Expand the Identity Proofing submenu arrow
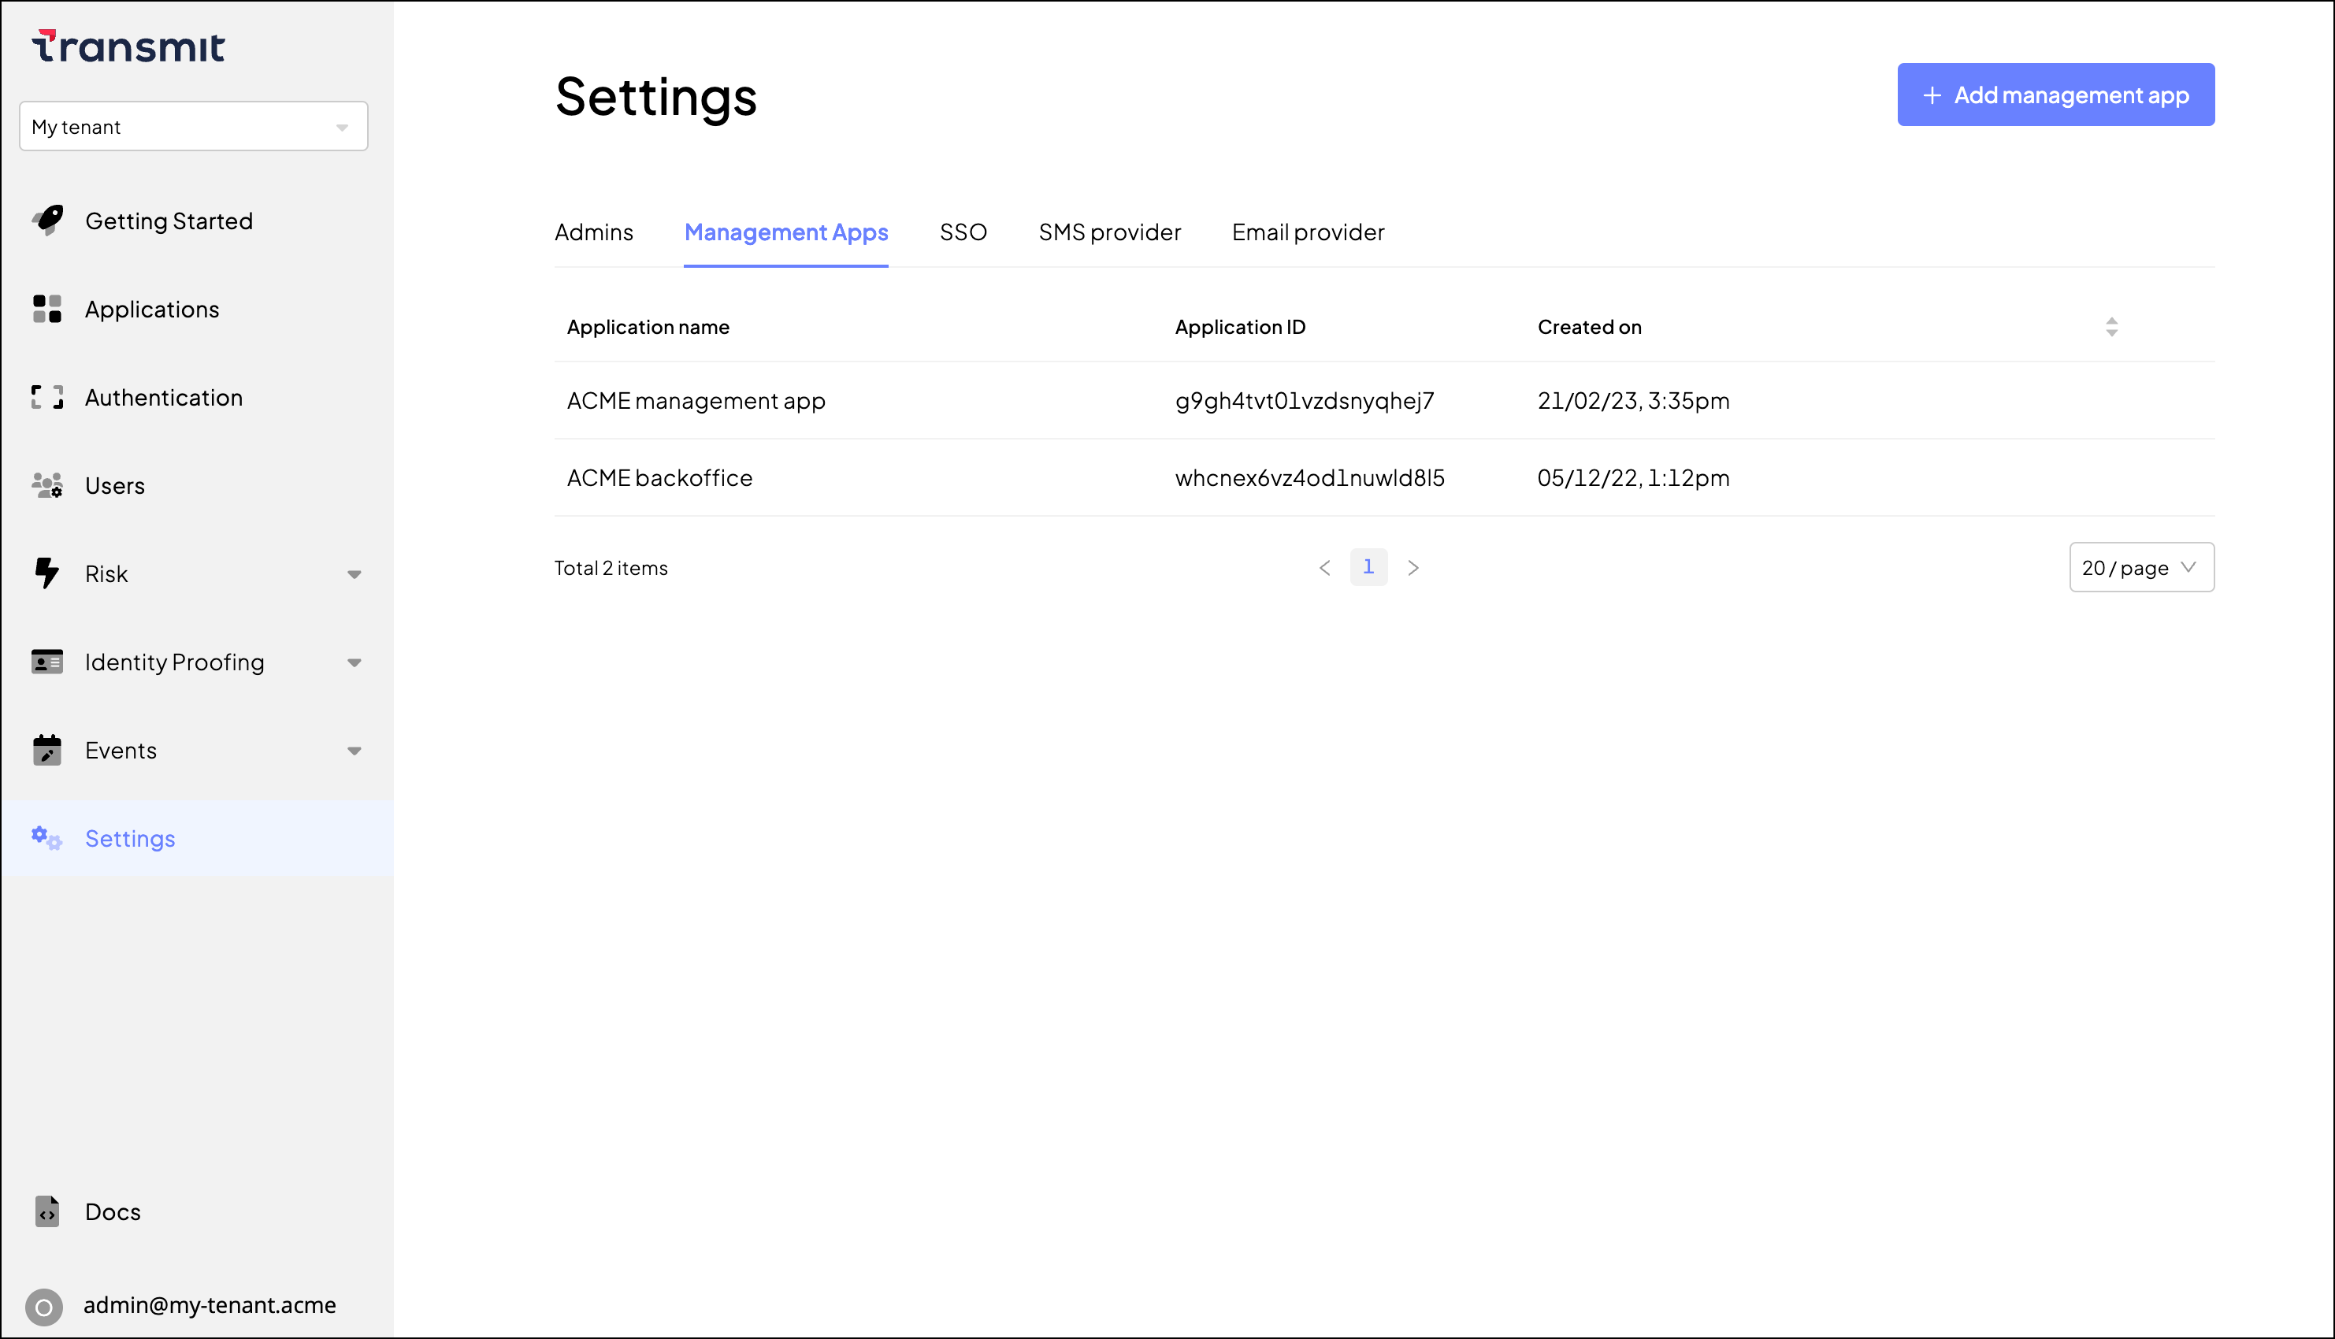The image size is (2335, 1339). pyautogui.click(x=354, y=662)
